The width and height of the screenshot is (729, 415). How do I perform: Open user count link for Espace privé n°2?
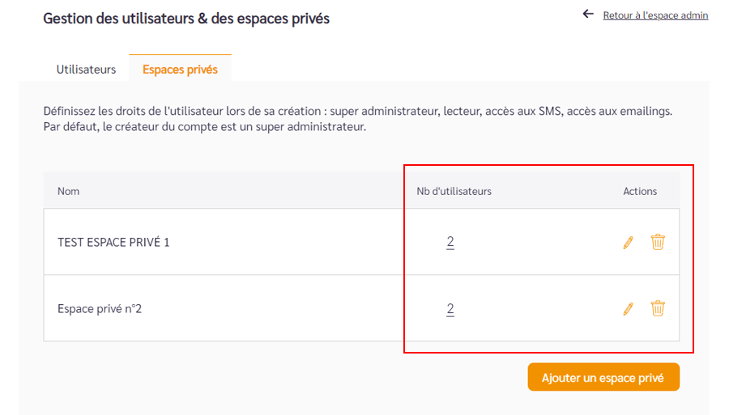click(x=450, y=309)
